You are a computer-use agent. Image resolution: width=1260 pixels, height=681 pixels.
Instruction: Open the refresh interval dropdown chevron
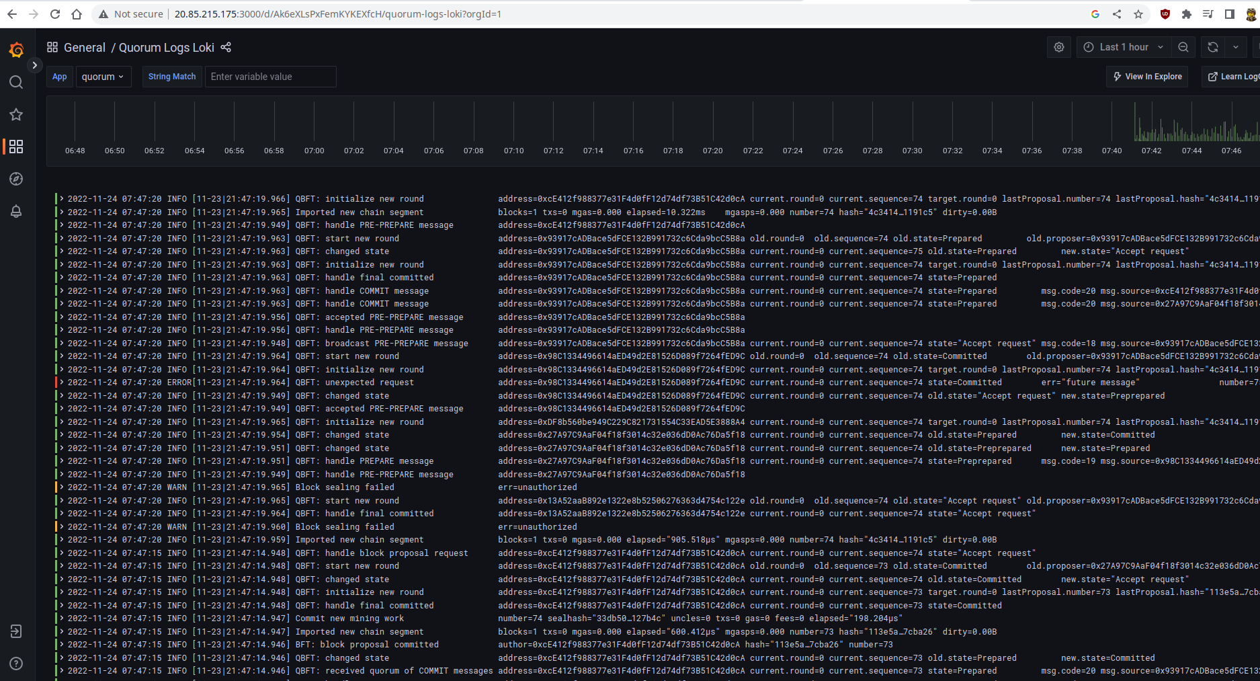click(x=1236, y=47)
